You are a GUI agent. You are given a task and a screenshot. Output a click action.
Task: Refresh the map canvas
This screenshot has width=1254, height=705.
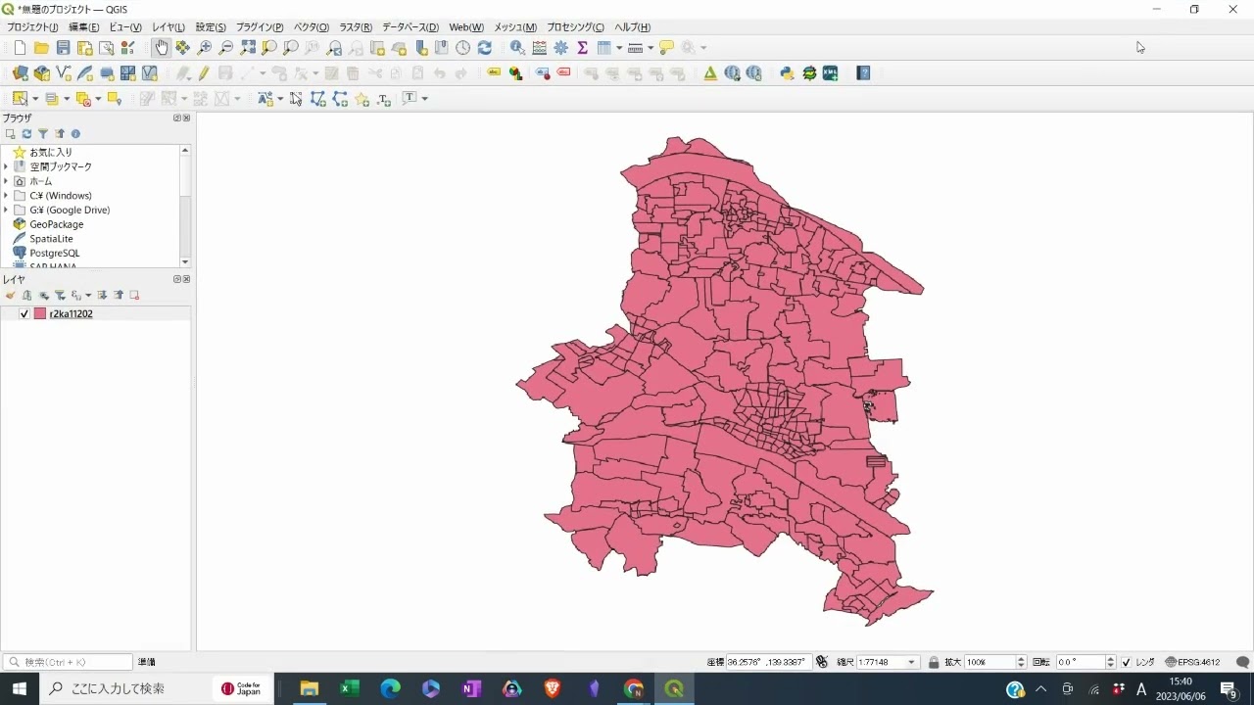click(x=485, y=47)
